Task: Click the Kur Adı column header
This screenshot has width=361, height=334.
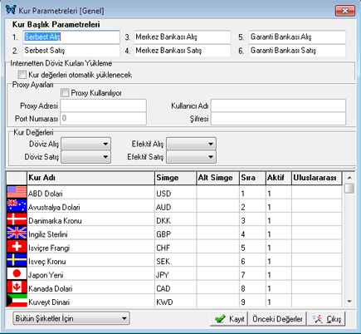Action: tap(90, 178)
